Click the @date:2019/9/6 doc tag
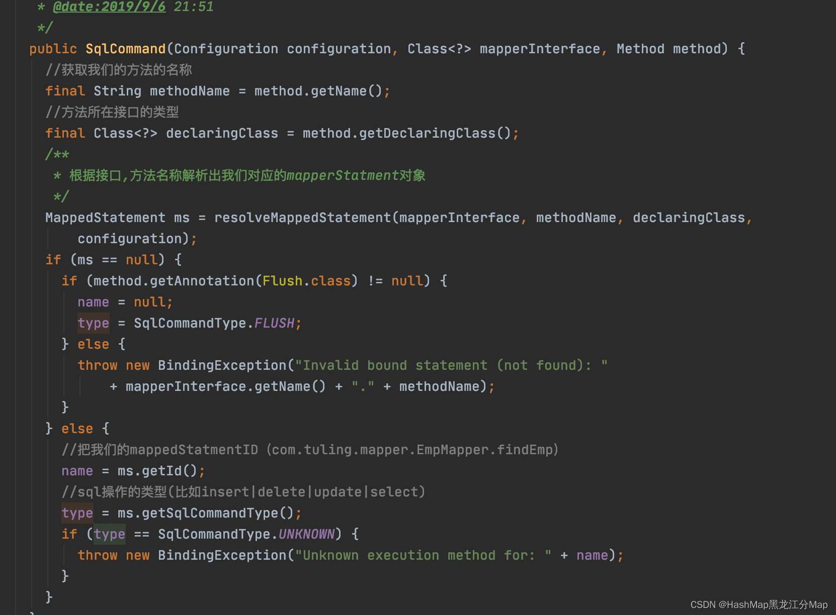836x615 pixels. click(x=109, y=7)
